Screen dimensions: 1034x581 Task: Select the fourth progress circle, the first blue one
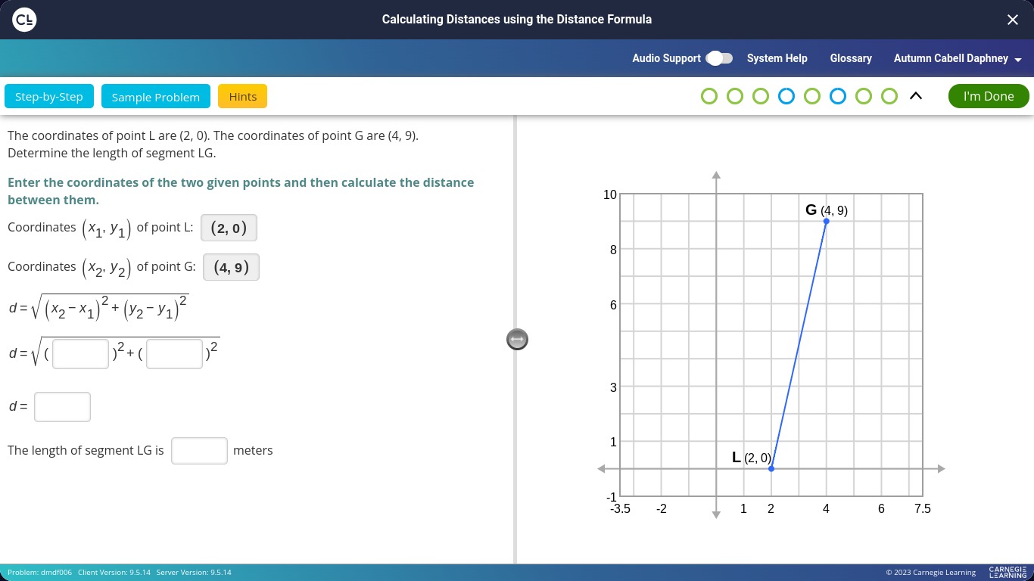pos(786,96)
